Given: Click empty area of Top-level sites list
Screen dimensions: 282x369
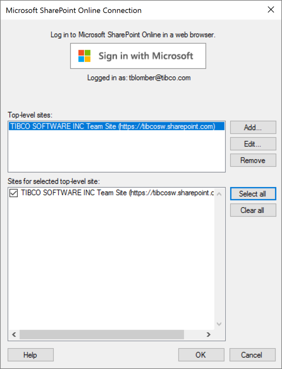Looking at the screenshot, I should [116, 151].
